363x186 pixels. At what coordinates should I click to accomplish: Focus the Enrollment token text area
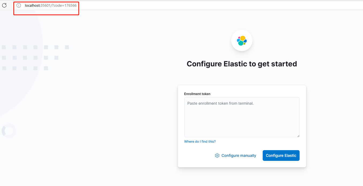(x=242, y=120)
